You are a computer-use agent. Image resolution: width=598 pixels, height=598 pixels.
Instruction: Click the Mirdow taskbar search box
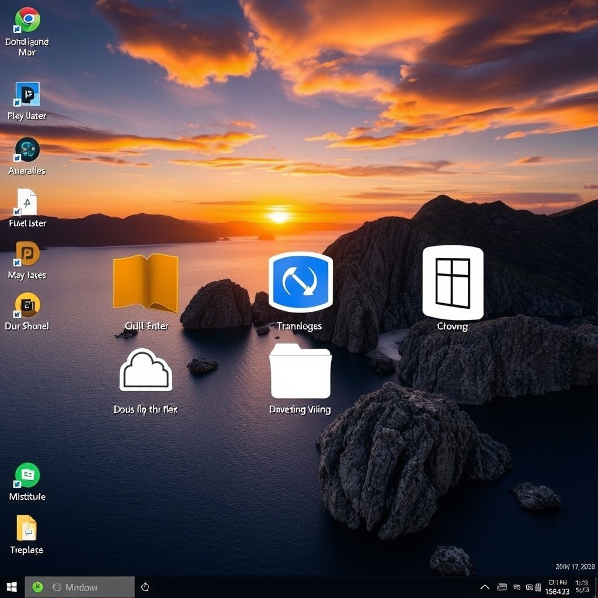tap(88, 587)
